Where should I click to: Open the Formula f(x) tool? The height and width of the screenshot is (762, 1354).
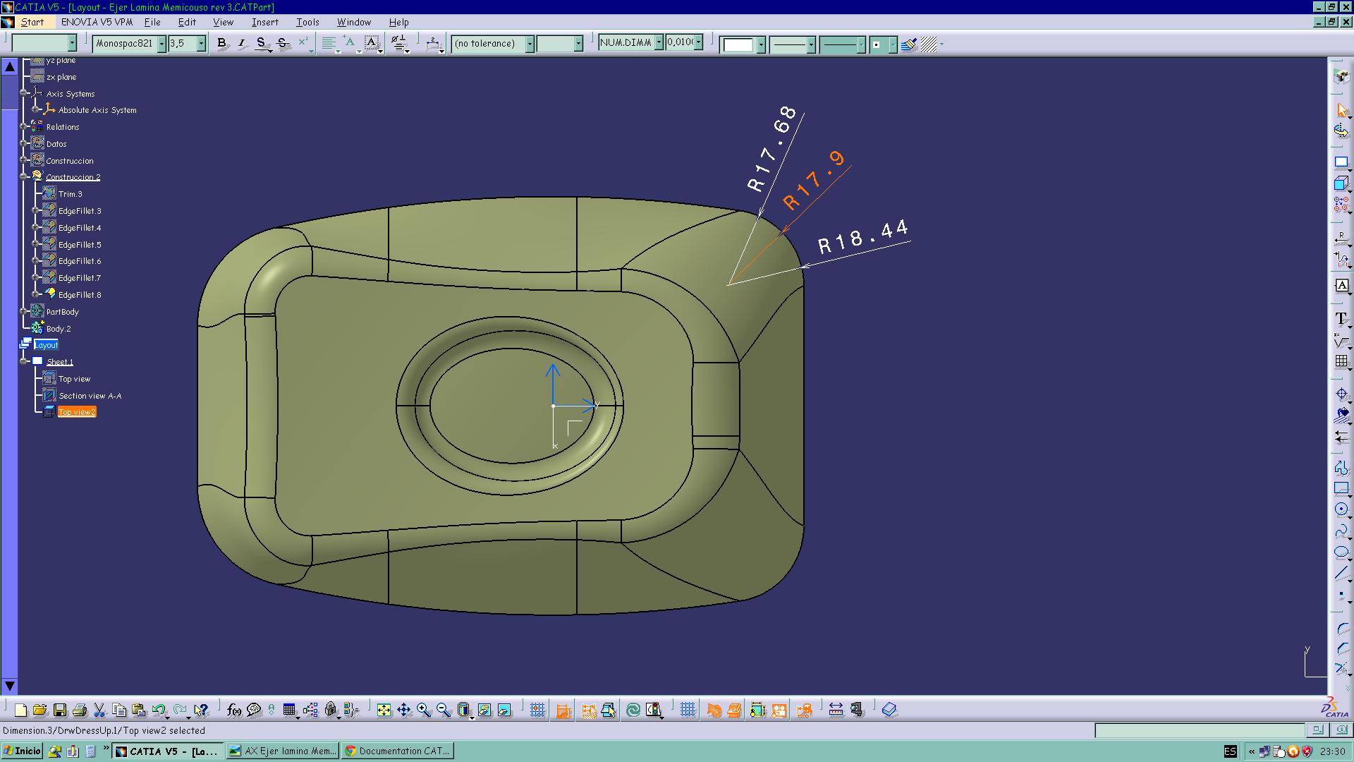234,710
